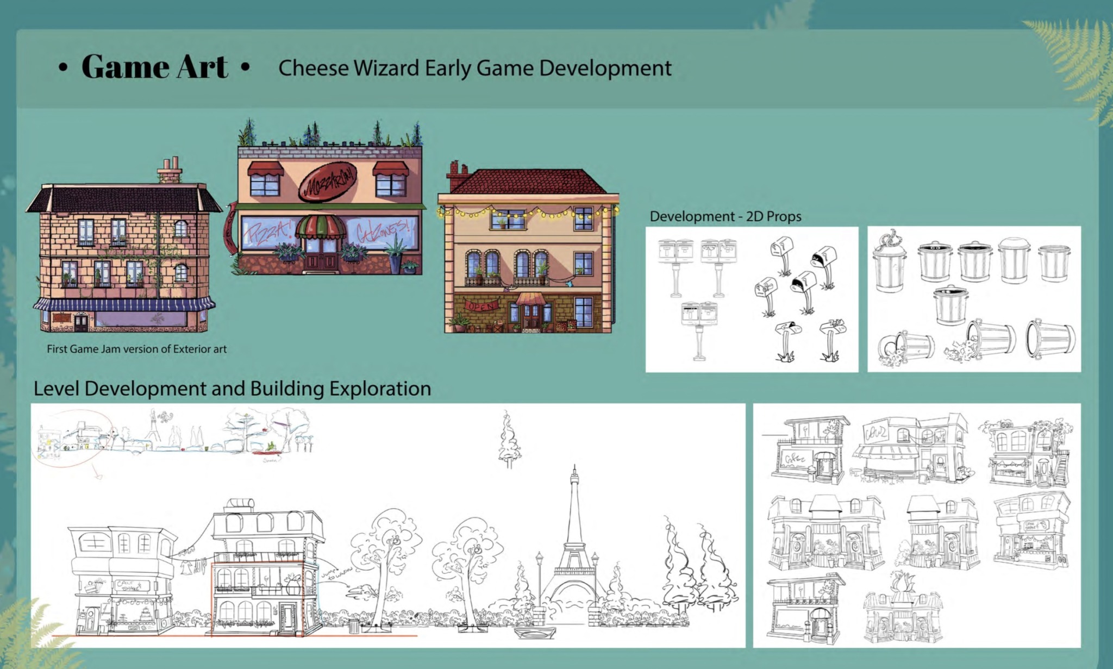This screenshot has height=669, width=1113.
Task: Click Cheese Wizard Early Game Development subtitle
Action: [474, 68]
